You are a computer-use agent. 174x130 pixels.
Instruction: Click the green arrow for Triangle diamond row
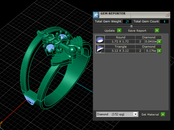click(x=159, y=51)
